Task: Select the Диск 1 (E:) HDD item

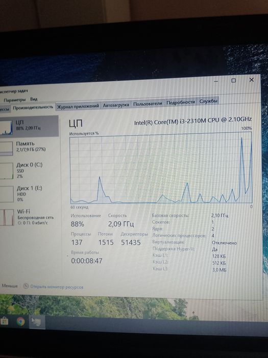Action: click(29, 194)
